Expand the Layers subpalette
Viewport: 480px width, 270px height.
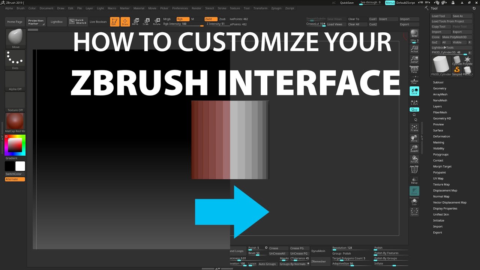pos(437,106)
